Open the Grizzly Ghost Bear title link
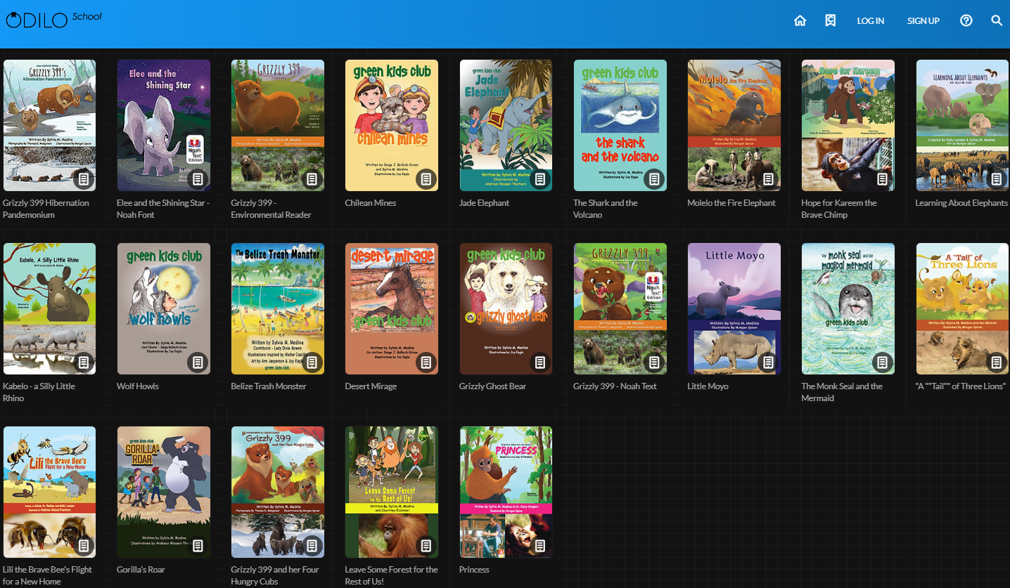Image resolution: width=1010 pixels, height=588 pixels. [492, 386]
